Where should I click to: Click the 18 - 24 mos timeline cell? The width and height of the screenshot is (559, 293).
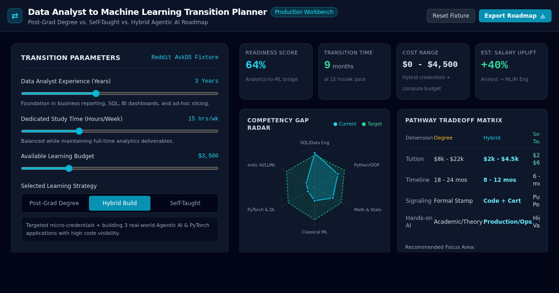[x=450, y=180]
